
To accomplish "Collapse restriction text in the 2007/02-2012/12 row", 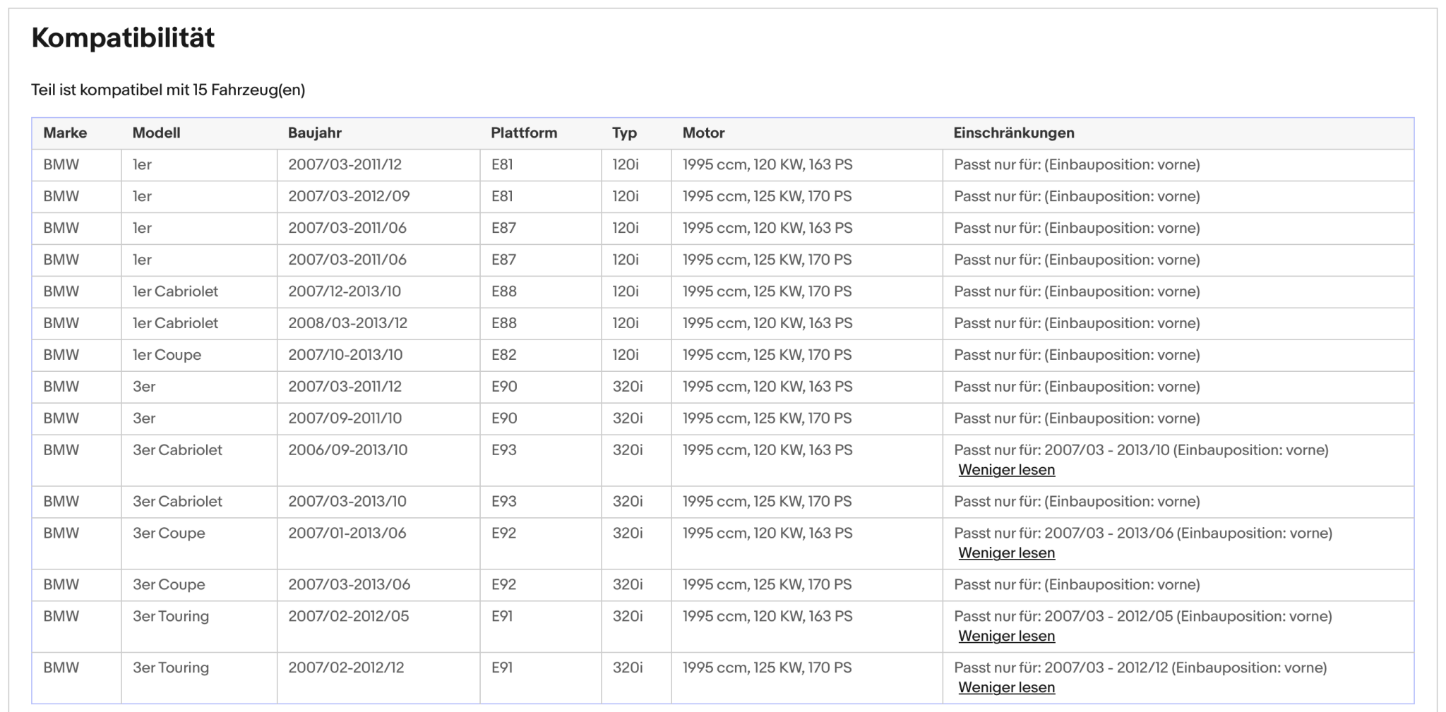I will coord(1006,688).
